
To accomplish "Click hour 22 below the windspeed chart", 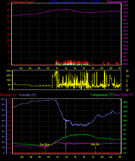I will click(111, 68).
